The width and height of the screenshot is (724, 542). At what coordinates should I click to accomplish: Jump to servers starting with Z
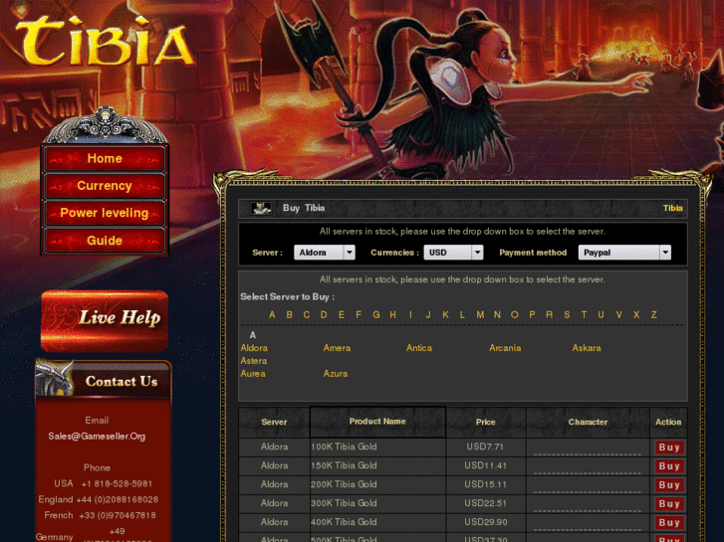pos(654,314)
